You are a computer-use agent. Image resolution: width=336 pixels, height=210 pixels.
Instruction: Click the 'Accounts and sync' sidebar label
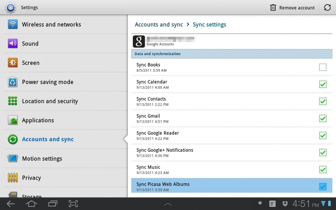[x=48, y=139]
